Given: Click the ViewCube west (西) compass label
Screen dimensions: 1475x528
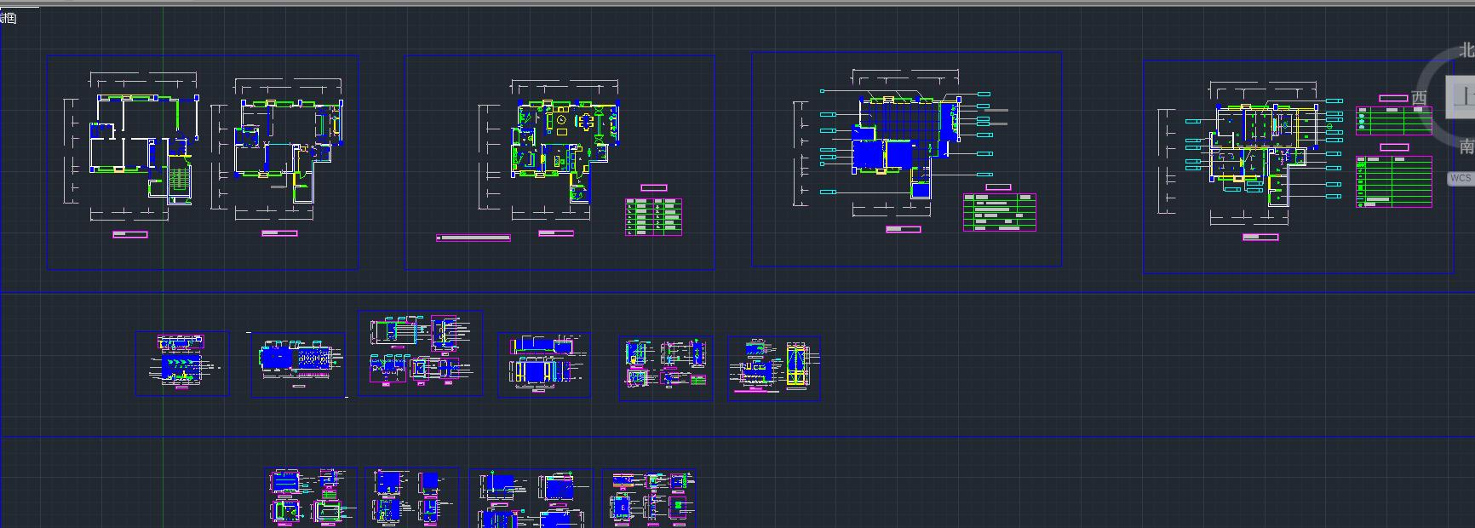Looking at the screenshot, I should click(x=1419, y=98).
